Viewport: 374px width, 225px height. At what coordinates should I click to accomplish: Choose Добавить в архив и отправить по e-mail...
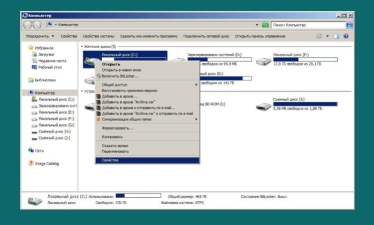pyautogui.click(x=147, y=108)
